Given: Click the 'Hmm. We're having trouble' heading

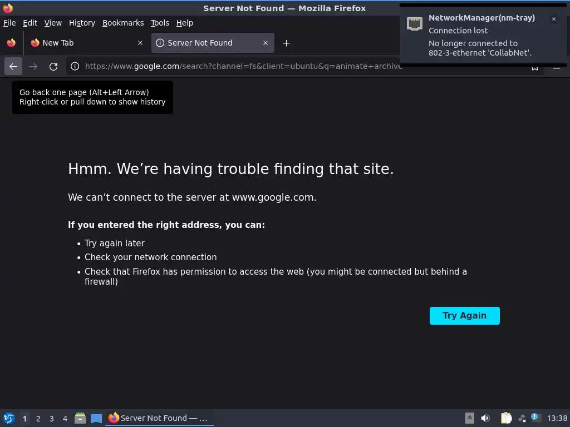Looking at the screenshot, I should pyautogui.click(x=231, y=169).
